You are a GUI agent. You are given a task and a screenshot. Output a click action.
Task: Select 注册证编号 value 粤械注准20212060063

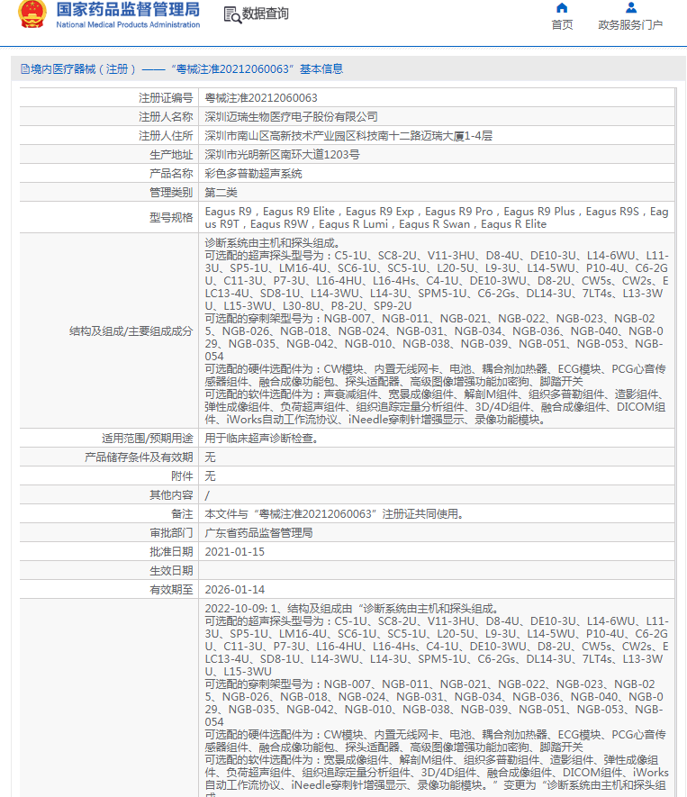261,97
